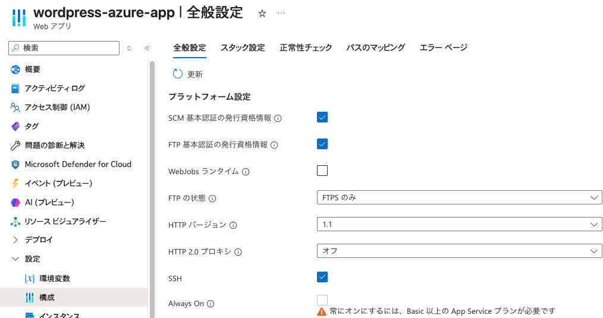The width and height of the screenshot is (603, 318).
Task: Collapse the sidebar menu with double chevron
Action: [x=146, y=48]
